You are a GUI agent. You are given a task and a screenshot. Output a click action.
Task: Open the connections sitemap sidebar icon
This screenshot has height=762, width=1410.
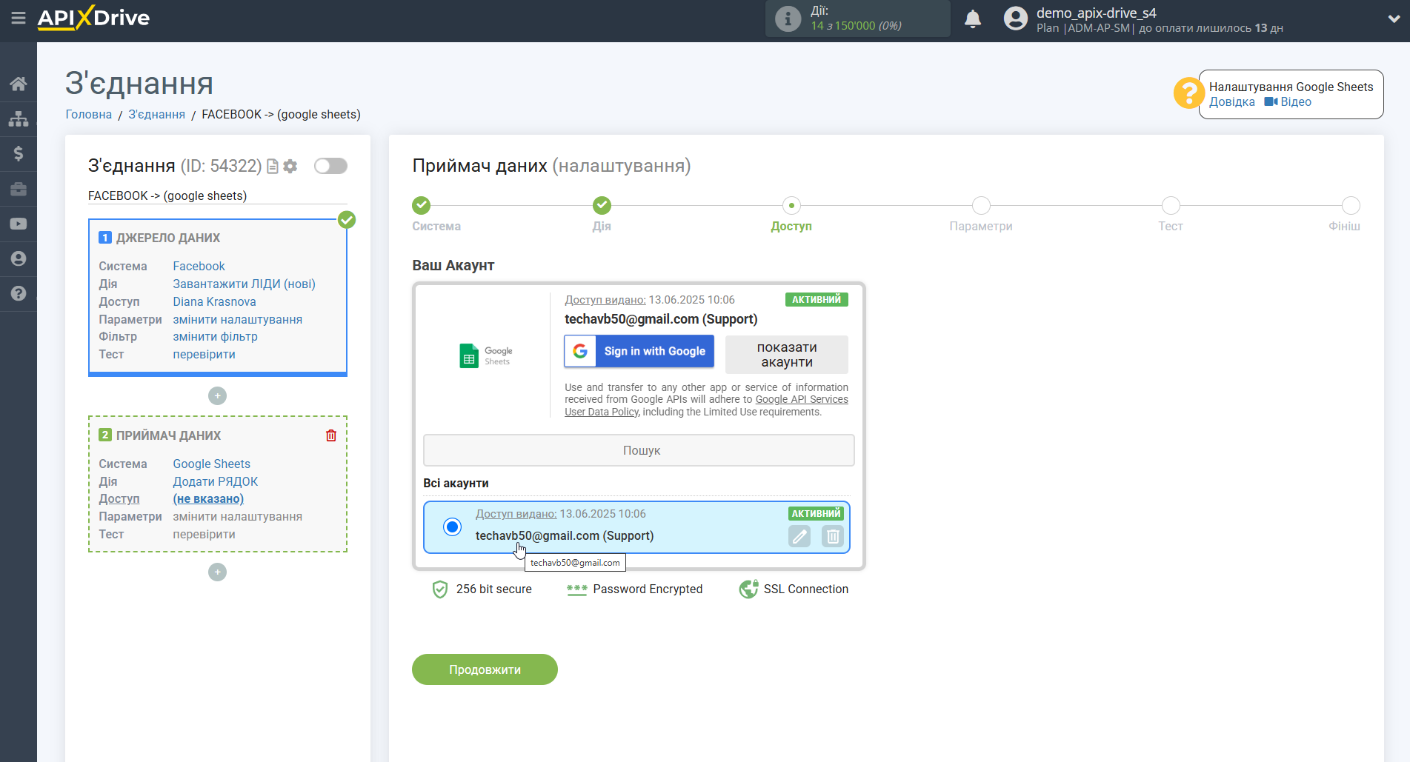pos(19,118)
